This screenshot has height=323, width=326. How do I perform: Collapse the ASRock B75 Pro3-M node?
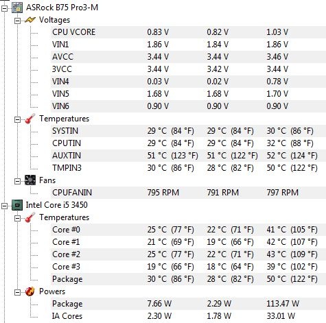point(5,9)
